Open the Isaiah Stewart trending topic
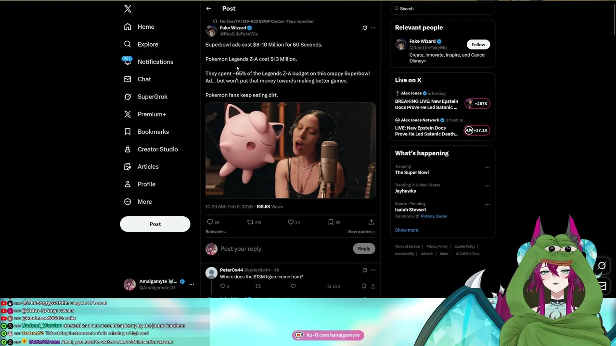Image resolution: width=616 pixels, height=346 pixels. (x=411, y=210)
